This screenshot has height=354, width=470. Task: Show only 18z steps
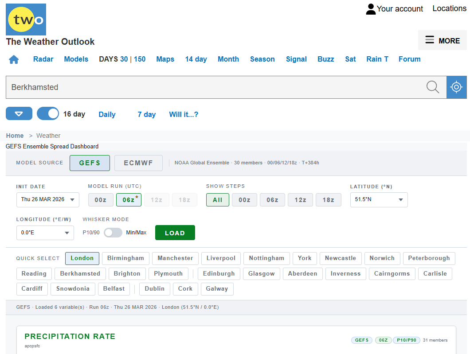(x=329, y=200)
